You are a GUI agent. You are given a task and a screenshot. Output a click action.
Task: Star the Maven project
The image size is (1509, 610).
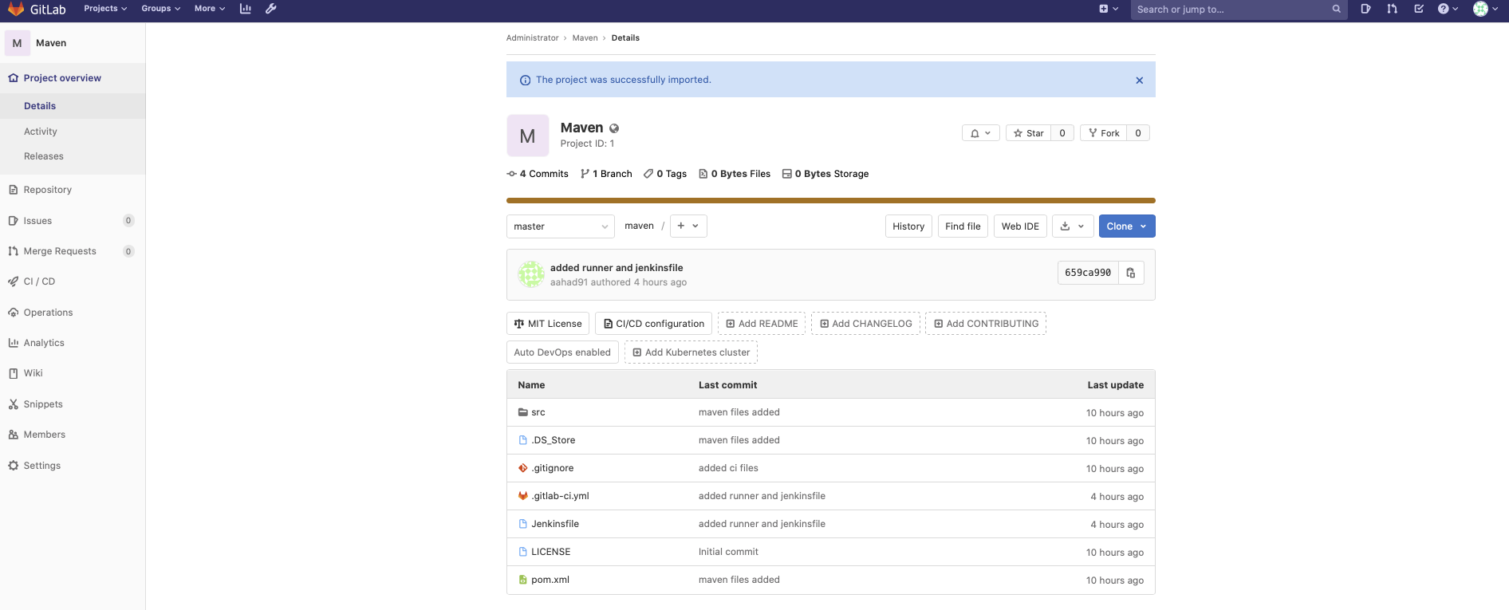[1028, 133]
